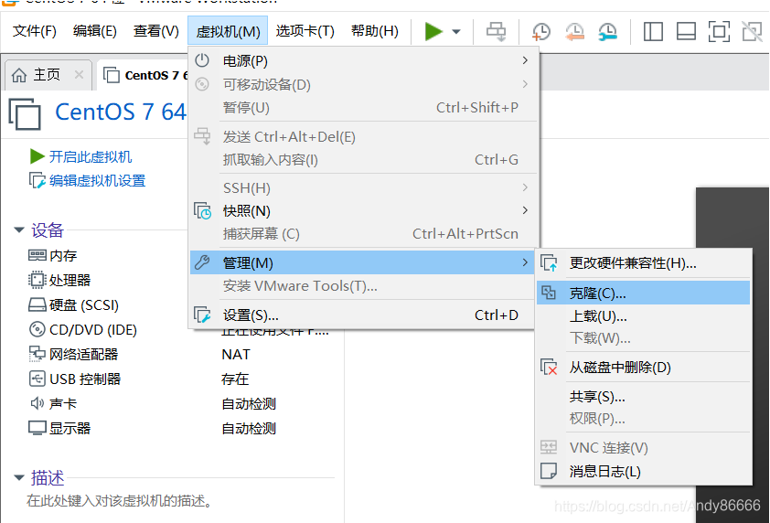Open the snapshot manager toolbar icon
Image resolution: width=770 pixels, height=523 pixels.
[607, 32]
